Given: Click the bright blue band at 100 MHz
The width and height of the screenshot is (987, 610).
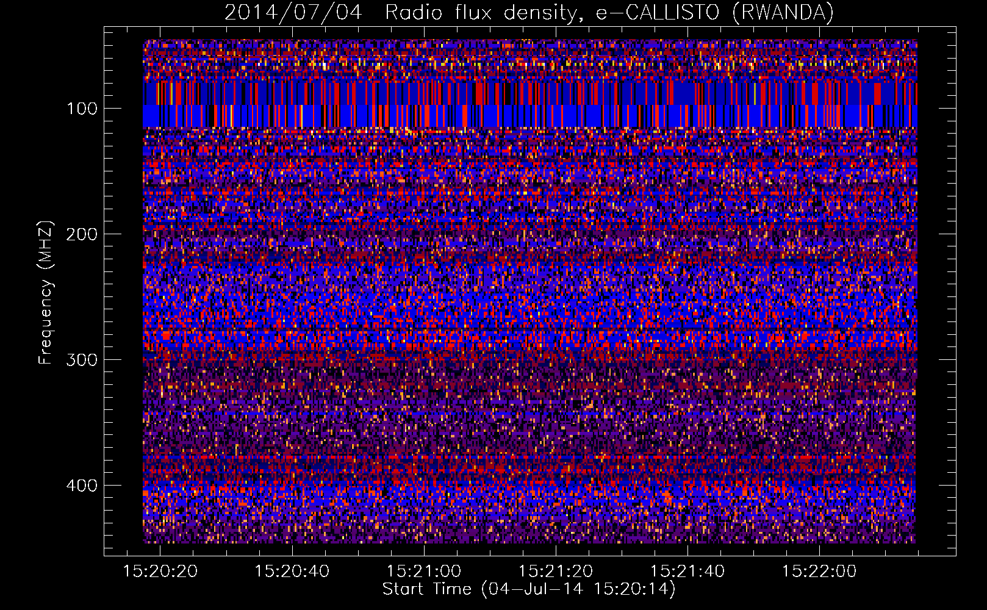Looking at the screenshot, I should 529,115.
